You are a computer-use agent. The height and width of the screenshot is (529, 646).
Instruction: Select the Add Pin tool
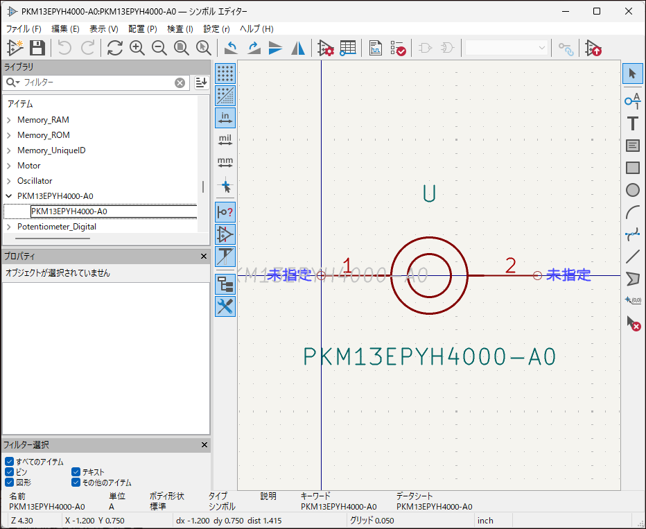pos(632,101)
